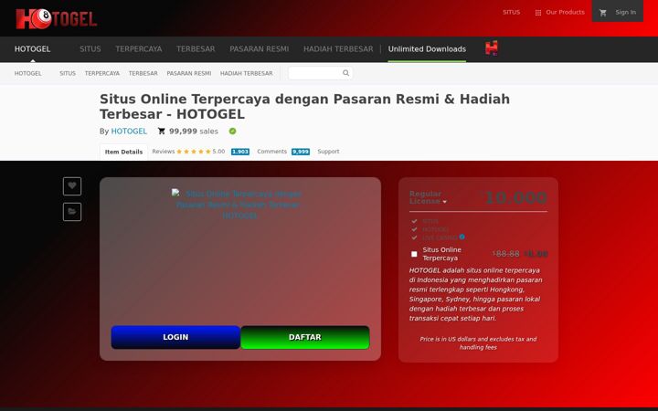
Task: Click TERPERCAYA in the light sub-navigation
Action: pyautogui.click(x=102, y=73)
